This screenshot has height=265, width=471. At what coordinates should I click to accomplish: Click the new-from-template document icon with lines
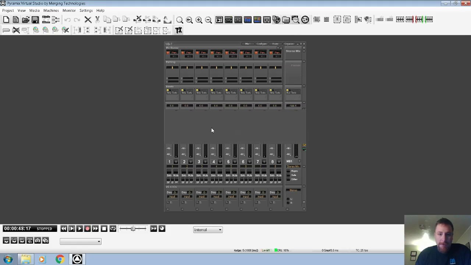16,20
